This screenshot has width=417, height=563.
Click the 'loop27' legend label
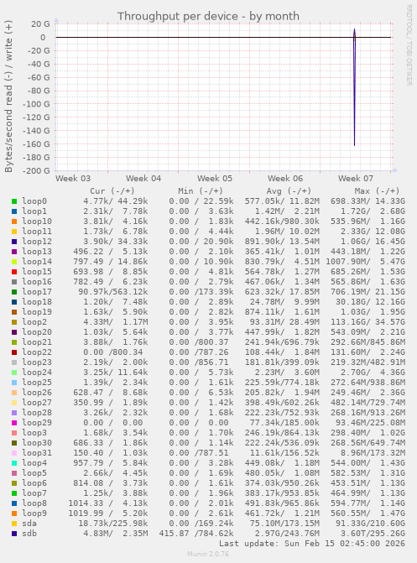[x=37, y=402]
